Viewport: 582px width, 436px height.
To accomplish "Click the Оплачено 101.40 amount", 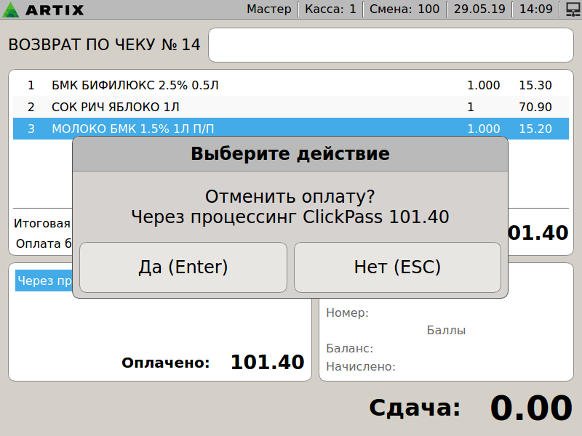I will [x=267, y=363].
